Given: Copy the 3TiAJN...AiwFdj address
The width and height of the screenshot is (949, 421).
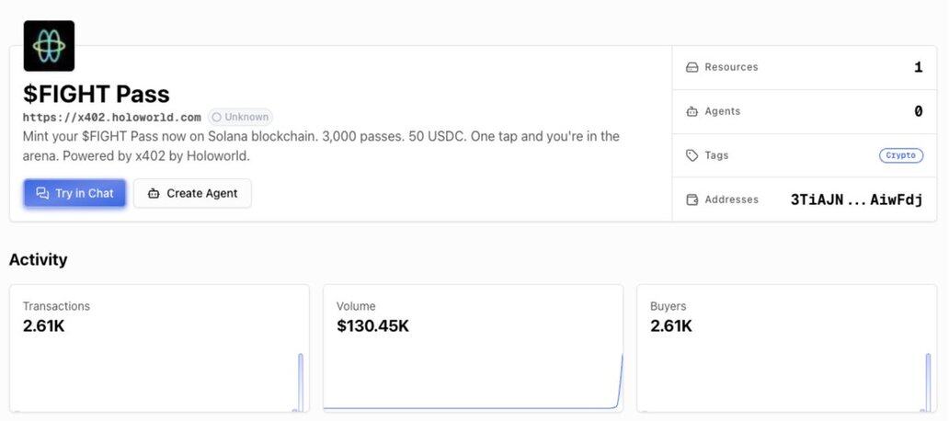Looking at the screenshot, I should click(x=856, y=199).
